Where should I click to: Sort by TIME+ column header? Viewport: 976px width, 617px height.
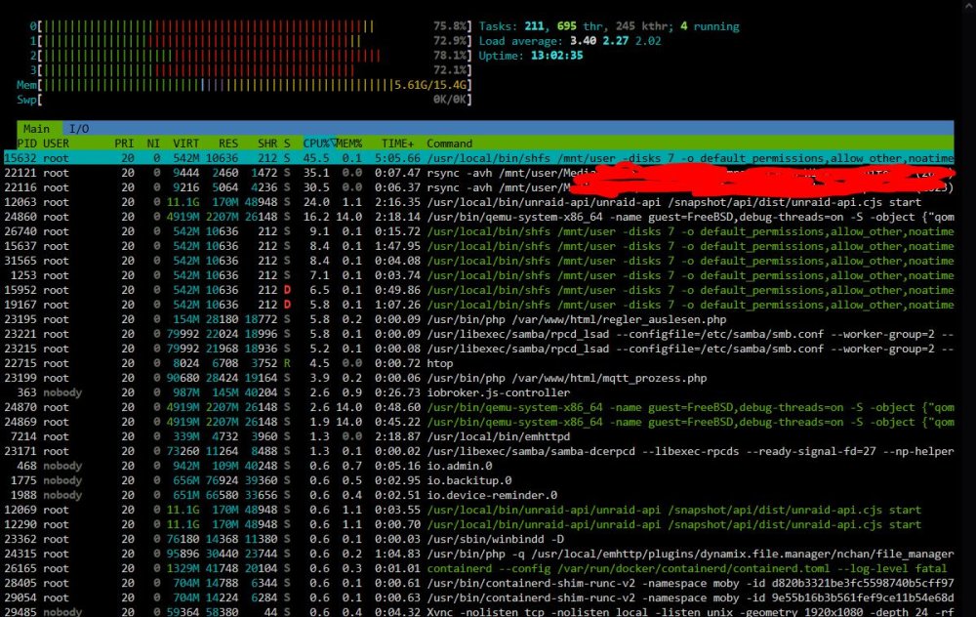pyautogui.click(x=398, y=144)
